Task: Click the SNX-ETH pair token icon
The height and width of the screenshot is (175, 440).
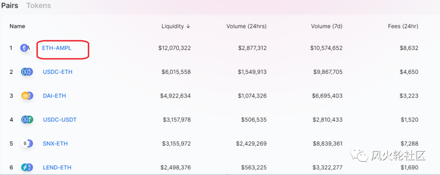Action: pyautogui.click(x=26, y=144)
